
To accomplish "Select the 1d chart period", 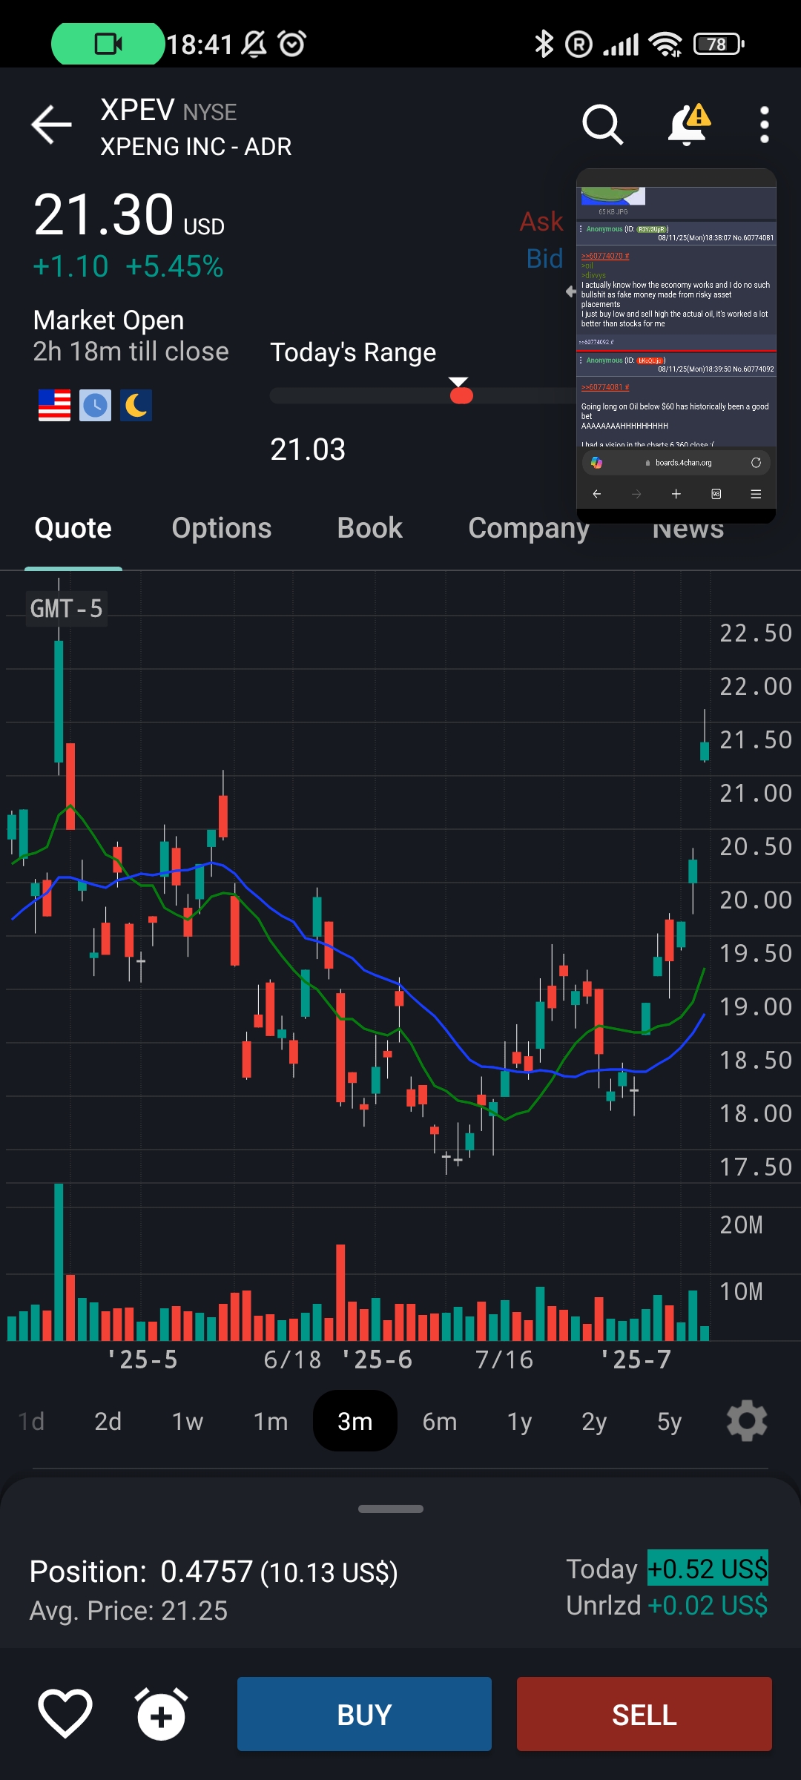I will pyautogui.click(x=31, y=1421).
